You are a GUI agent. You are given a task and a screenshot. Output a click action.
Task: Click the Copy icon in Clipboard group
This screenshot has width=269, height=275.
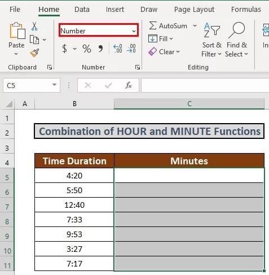[x=34, y=40]
